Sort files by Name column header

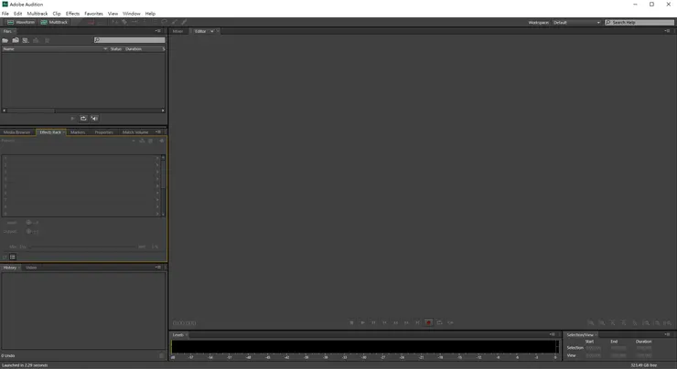pyautogui.click(x=8, y=49)
